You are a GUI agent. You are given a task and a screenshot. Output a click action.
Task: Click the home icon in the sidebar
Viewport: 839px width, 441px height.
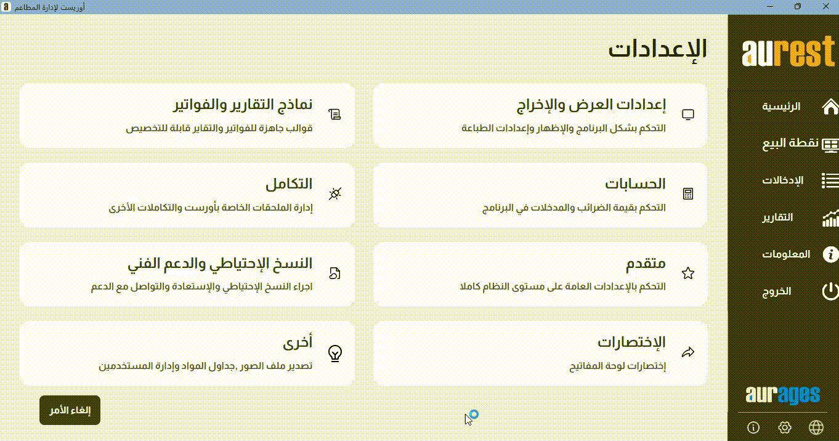coord(830,107)
